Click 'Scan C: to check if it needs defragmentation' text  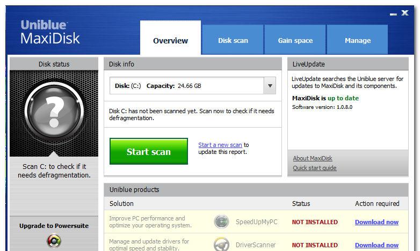(54, 171)
